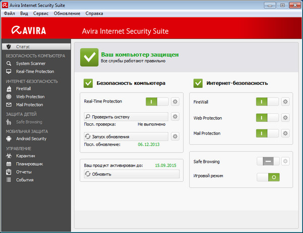Click Запуск обновления button
Image resolution: width=303 pixels, height=233 pixels.
point(126,136)
